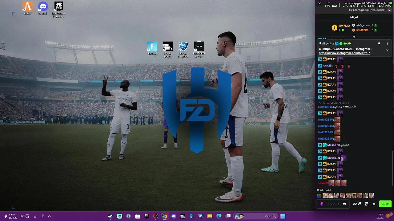This screenshot has width=394, height=221.
Task: Open site settings icon in Chrome address bar
Action: [x=390, y=10]
